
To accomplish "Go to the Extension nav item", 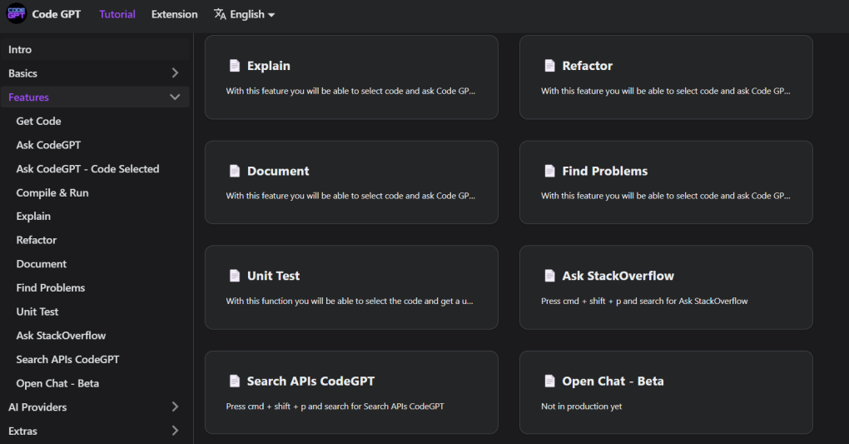I will coord(175,14).
